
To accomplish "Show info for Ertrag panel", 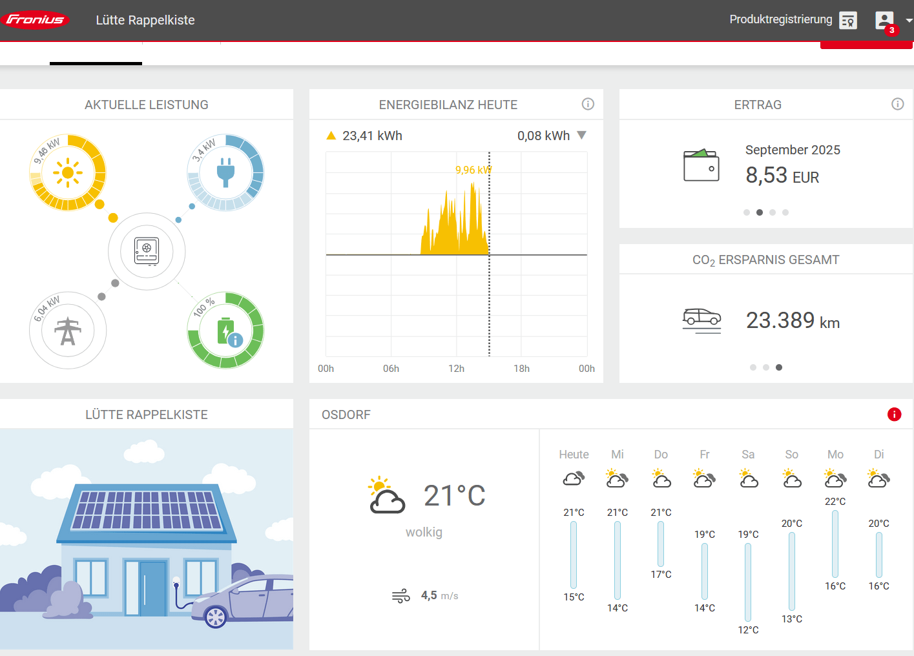I will 897,104.
